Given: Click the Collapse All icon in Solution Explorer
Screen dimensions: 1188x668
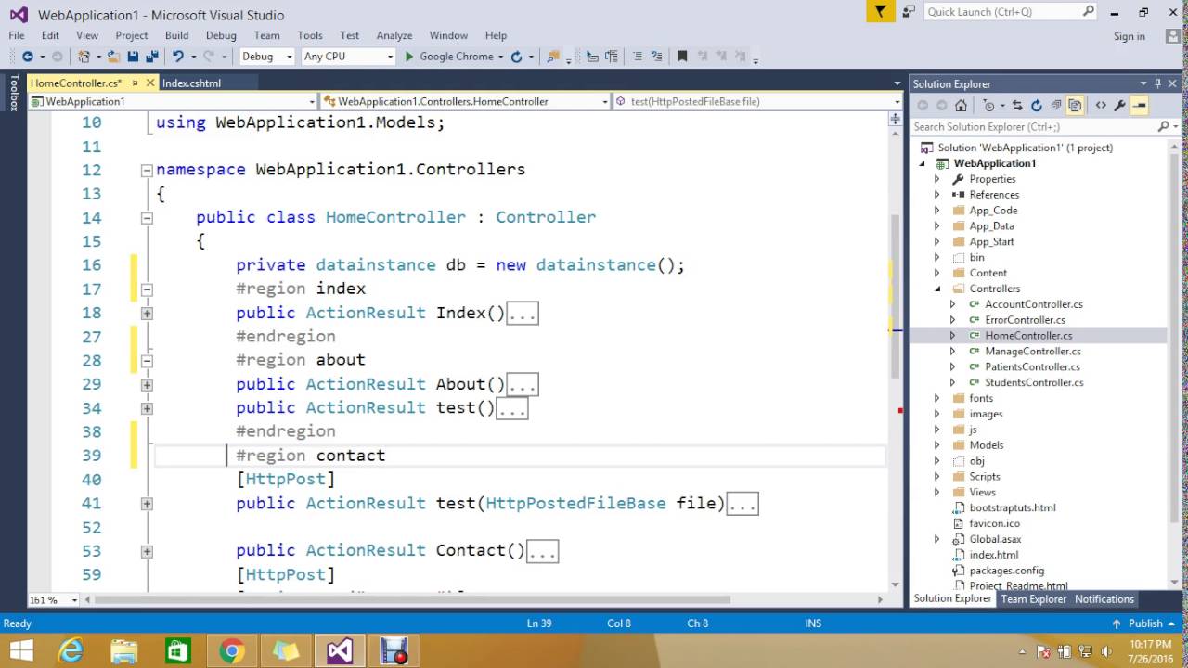Looking at the screenshot, I should [x=1055, y=106].
